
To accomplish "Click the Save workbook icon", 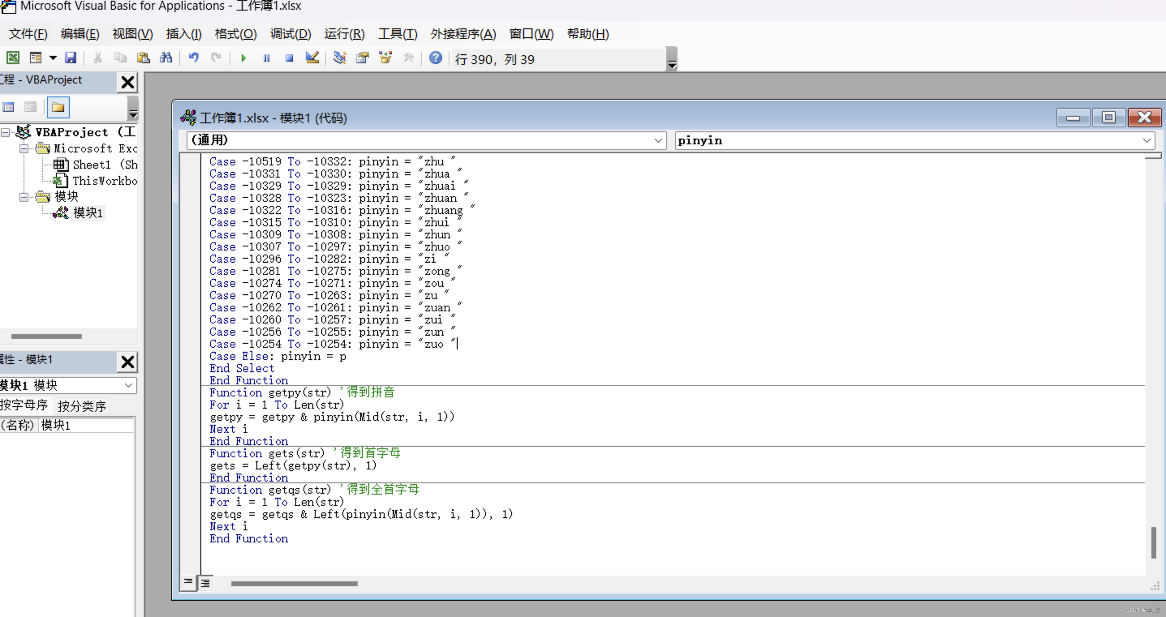I will pyautogui.click(x=71, y=58).
